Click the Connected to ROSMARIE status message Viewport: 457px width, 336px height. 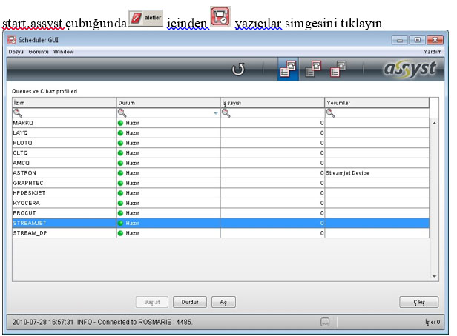tap(102, 322)
